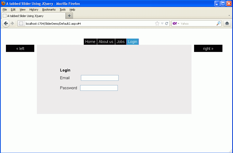233x153 pixels.
Task: Focus the Email input field
Action: click(x=100, y=78)
